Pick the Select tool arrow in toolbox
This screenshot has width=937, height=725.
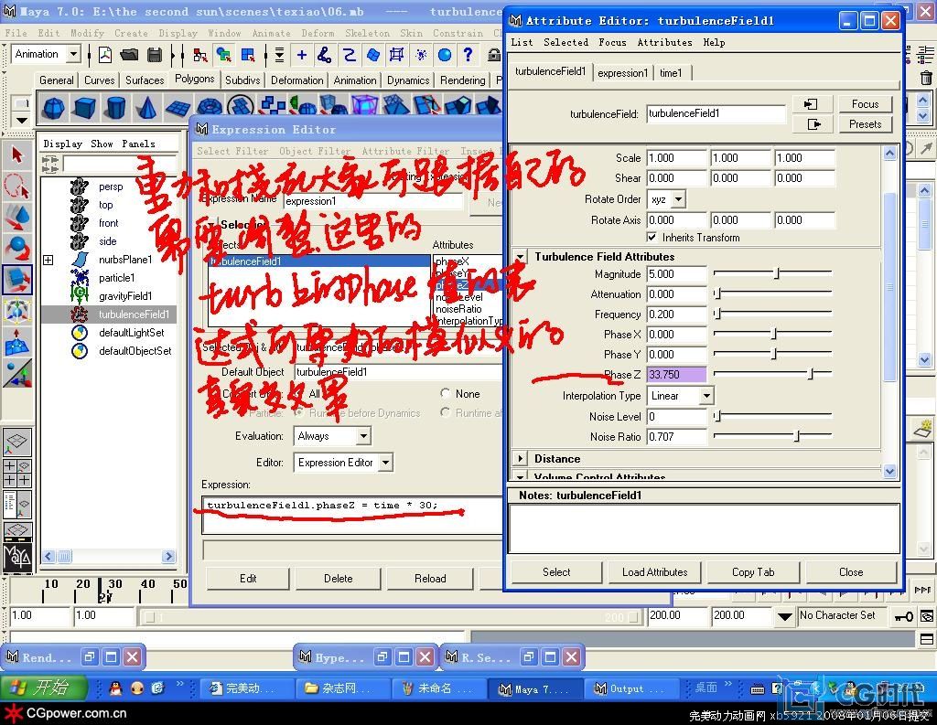[x=16, y=155]
